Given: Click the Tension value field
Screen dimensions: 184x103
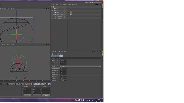Looking at the screenshot, I should point(63,81).
